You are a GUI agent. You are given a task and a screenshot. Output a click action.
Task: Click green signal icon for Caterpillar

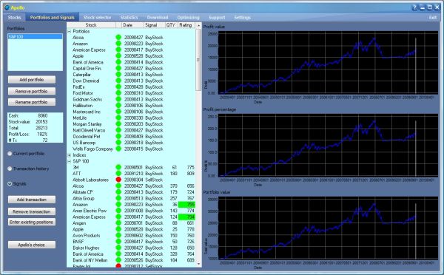point(118,75)
